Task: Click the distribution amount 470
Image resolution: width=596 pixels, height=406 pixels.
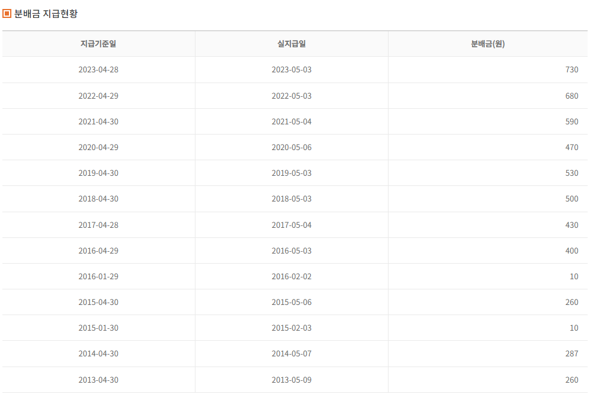Action: click(x=571, y=147)
